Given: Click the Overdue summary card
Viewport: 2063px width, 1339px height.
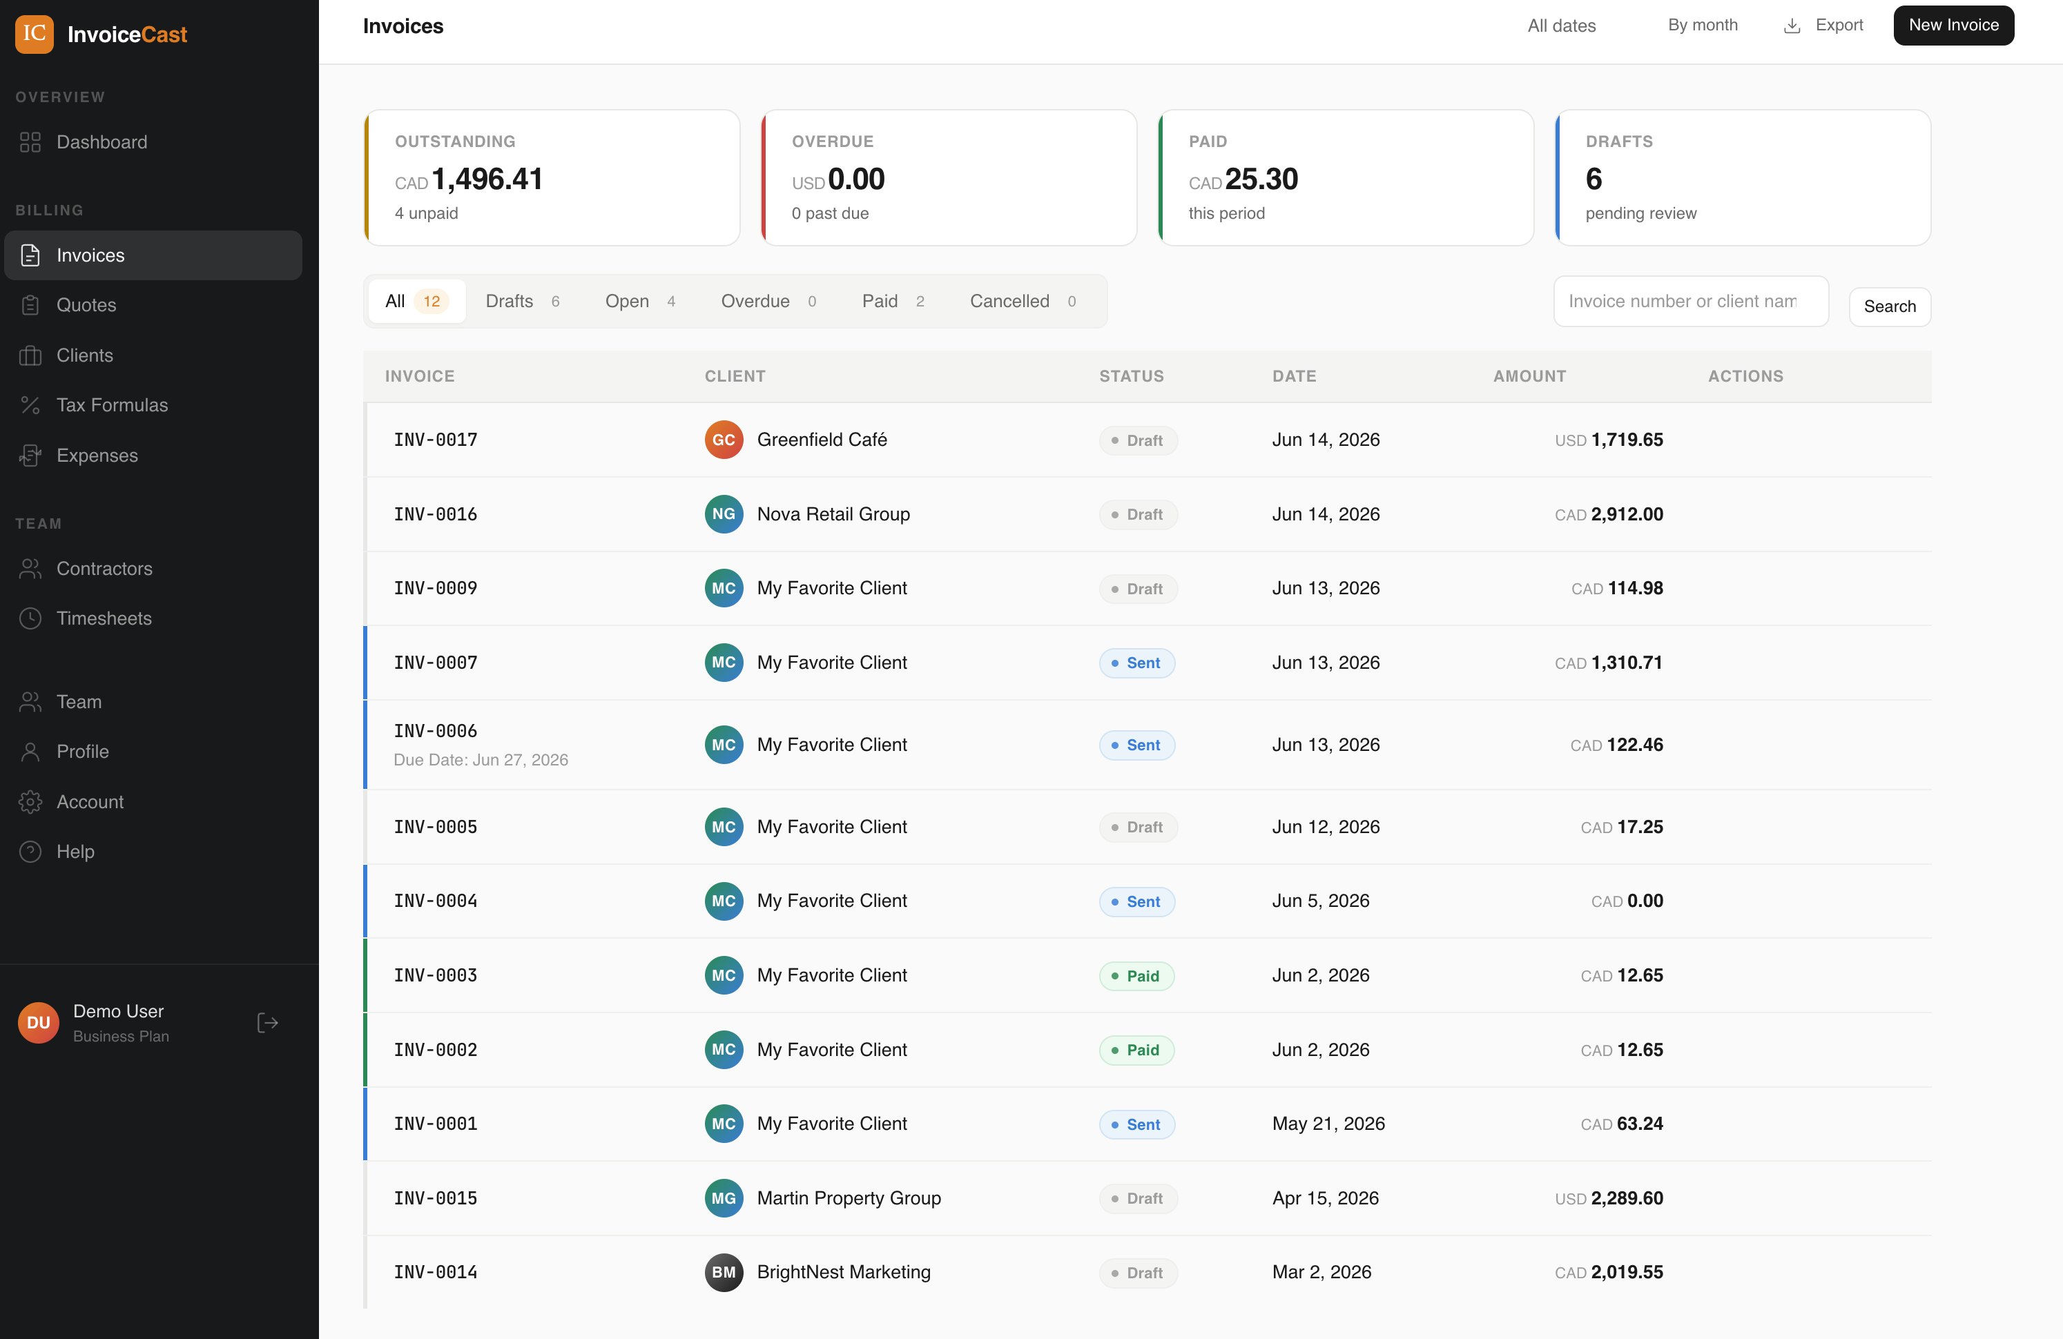Looking at the screenshot, I should [949, 177].
